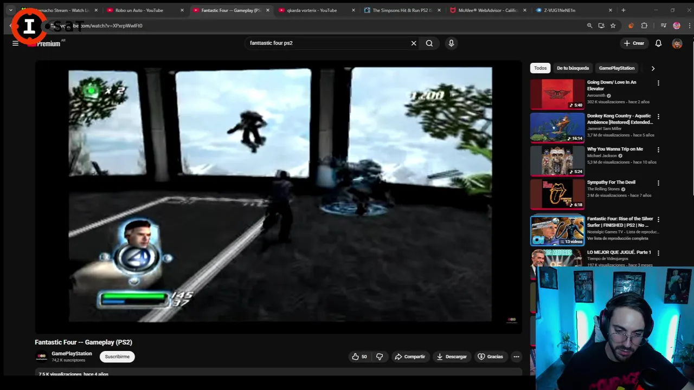Click 'Ver lista de reproducción completa' link
694x390 pixels.
(x=618, y=238)
